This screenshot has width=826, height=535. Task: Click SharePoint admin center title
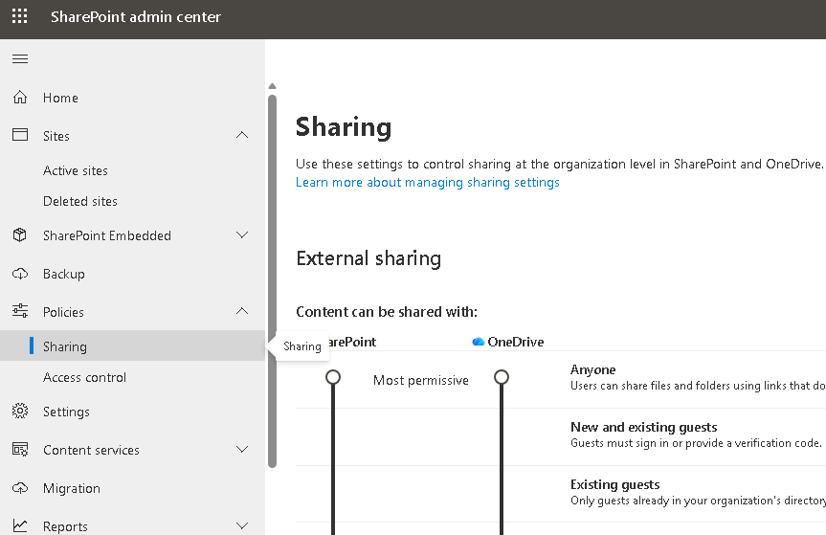tap(135, 17)
